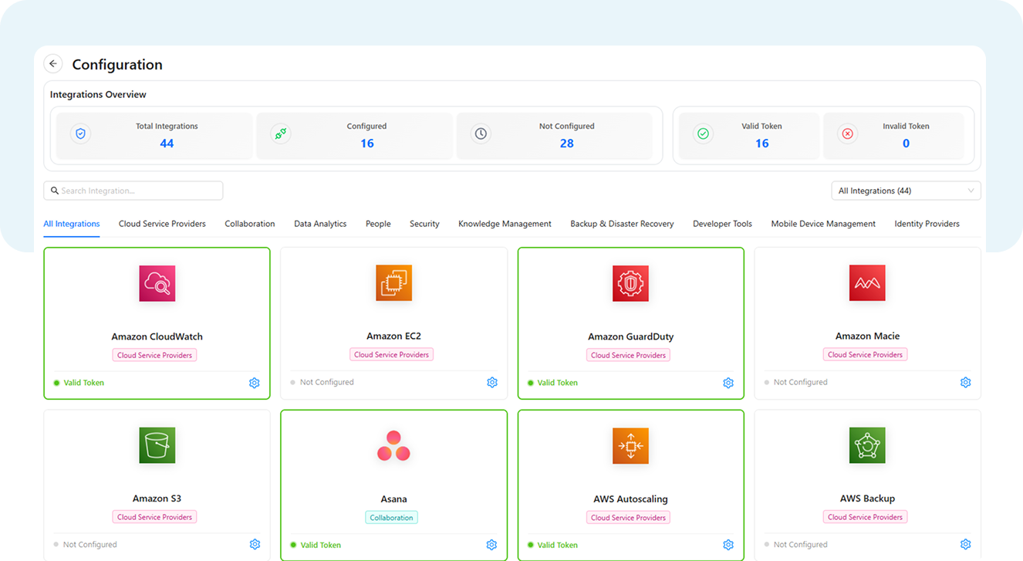Select the All Integrations tab

pos(72,224)
